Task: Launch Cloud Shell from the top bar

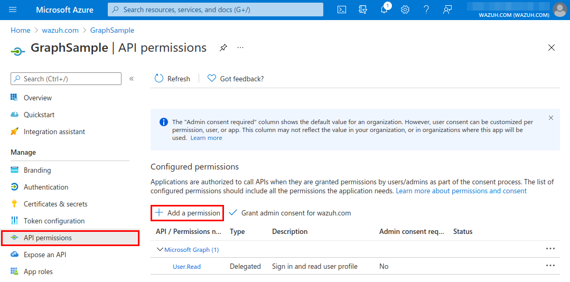Action: click(x=341, y=10)
